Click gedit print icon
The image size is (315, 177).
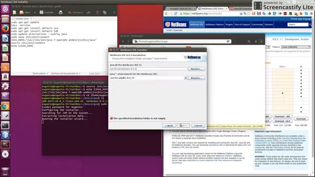pyautogui.click(x=61, y=12)
